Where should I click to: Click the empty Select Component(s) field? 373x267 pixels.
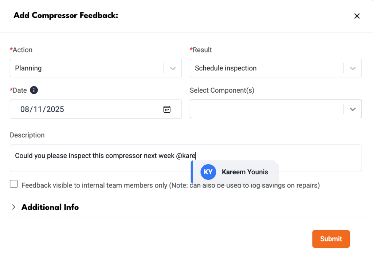(x=266, y=109)
